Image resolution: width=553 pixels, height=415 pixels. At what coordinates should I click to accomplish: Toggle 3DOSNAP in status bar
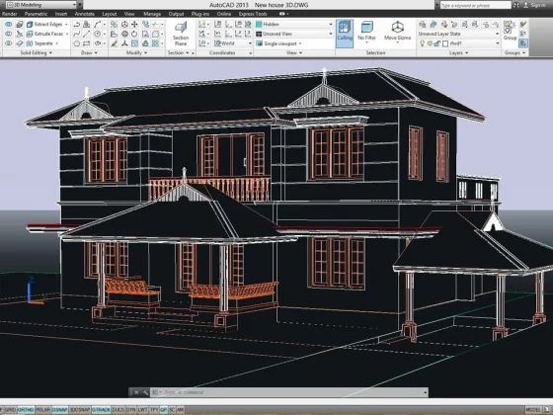point(80,410)
